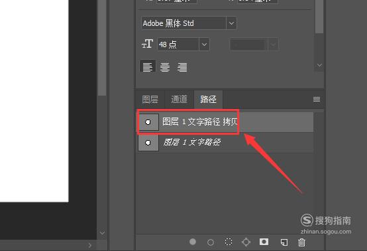Load path as a selection icon
The image size is (367, 251).
tap(229, 242)
